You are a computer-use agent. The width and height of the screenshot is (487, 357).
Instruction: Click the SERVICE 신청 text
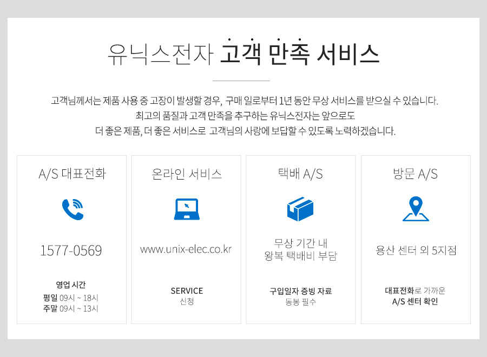(x=187, y=296)
